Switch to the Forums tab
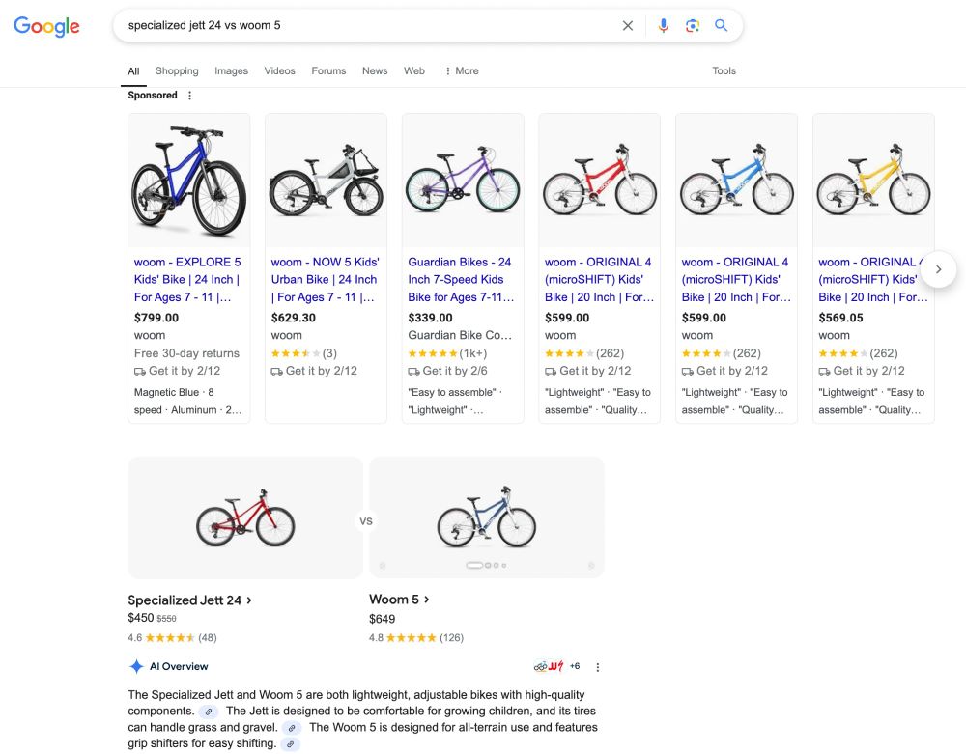 [328, 70]
